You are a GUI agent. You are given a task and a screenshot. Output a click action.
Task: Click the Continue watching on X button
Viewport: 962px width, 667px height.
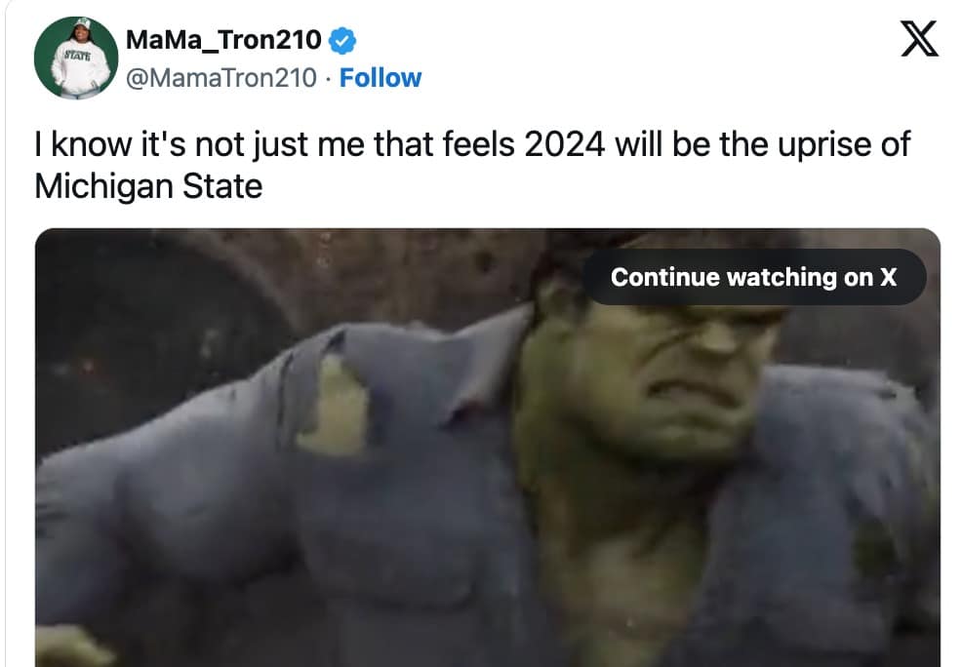coord(754,277)
